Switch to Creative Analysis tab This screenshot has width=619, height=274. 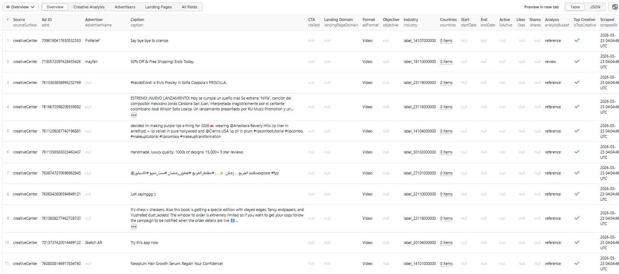tap(89, 7)
